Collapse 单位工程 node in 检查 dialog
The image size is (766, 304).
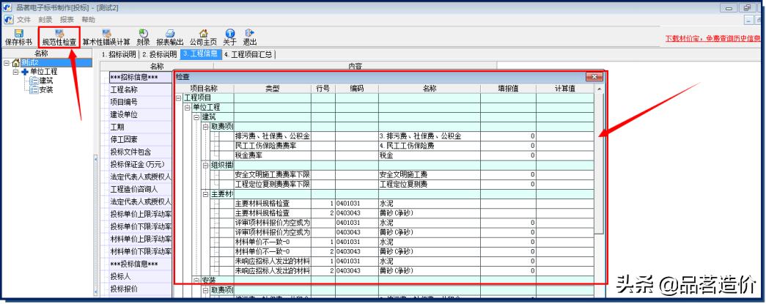(x=188, y=108)
